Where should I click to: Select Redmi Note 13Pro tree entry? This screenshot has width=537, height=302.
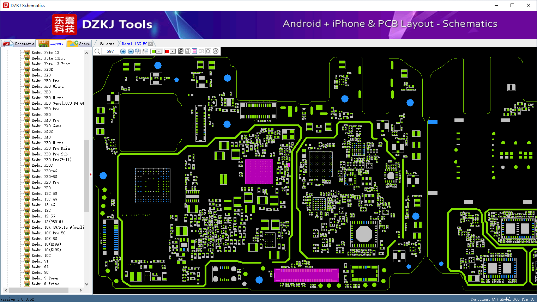(x=48, y=58)
